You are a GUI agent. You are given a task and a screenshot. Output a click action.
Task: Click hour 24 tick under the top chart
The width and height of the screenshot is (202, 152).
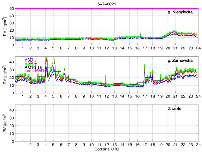tap(197, 48)
